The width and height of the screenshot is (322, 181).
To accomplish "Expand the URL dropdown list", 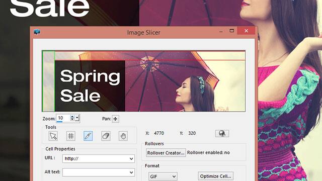I will tap(131, 159).
